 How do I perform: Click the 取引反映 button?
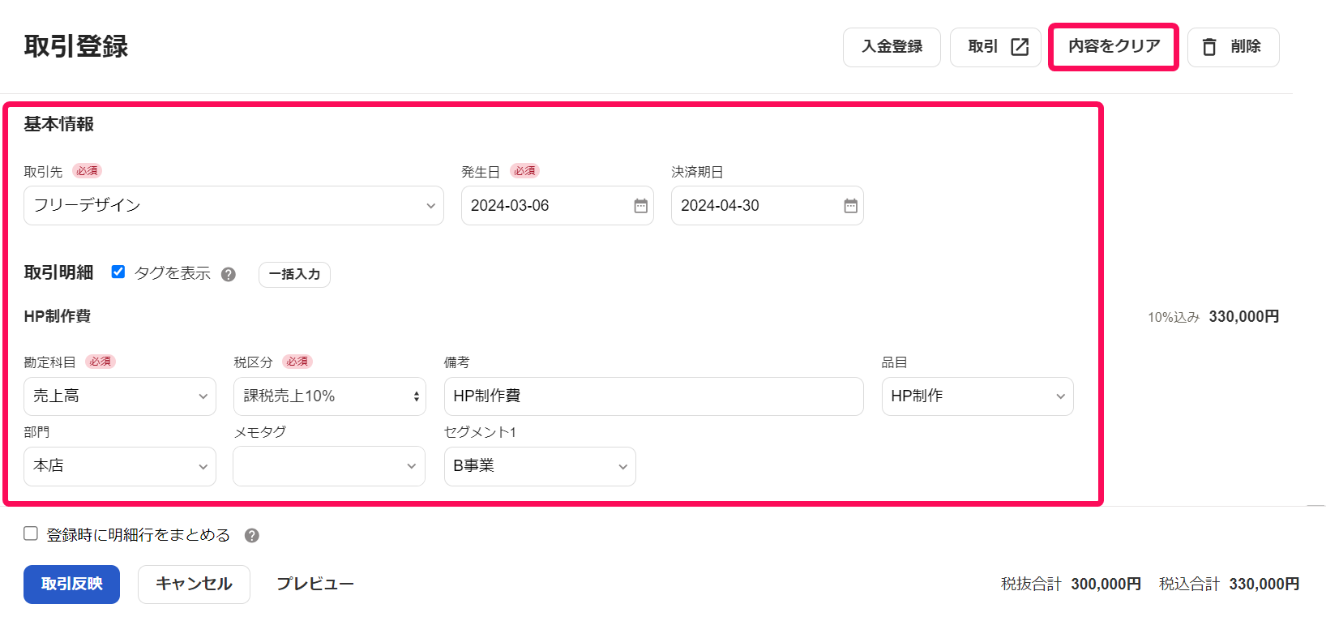click(x=71, y=585)
